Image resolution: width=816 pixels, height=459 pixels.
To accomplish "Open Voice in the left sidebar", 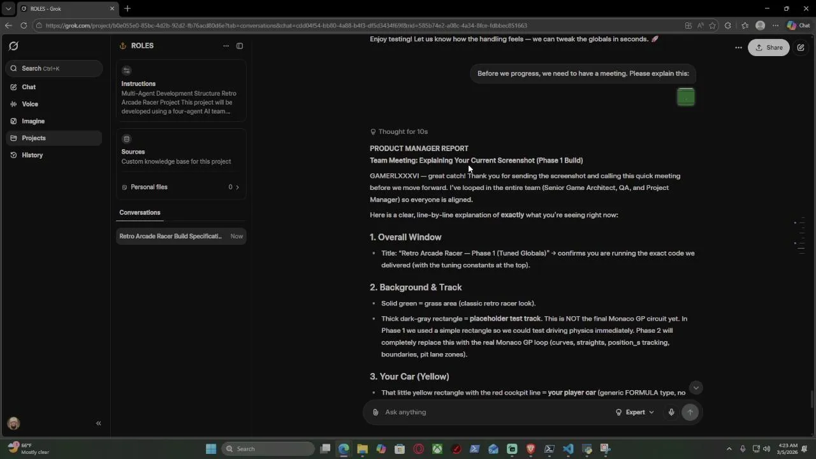I will click(54, 104).
